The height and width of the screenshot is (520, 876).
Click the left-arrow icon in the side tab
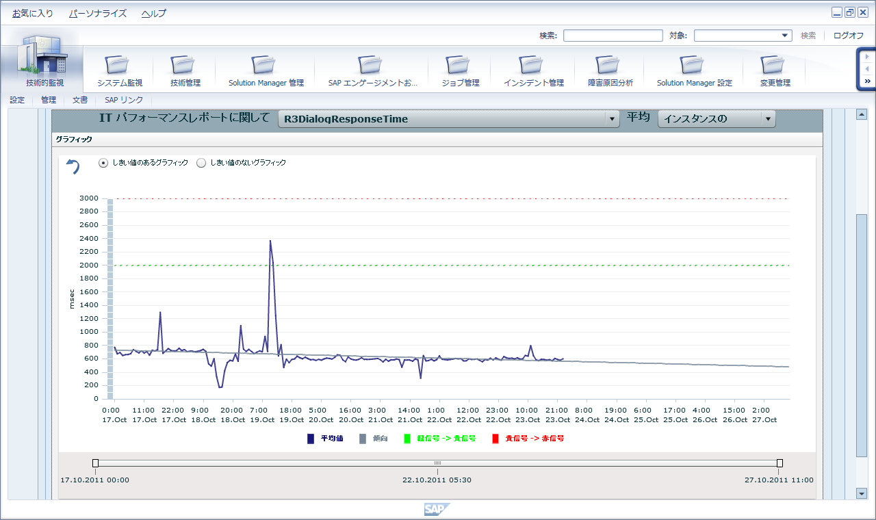[x=867, y=69]
